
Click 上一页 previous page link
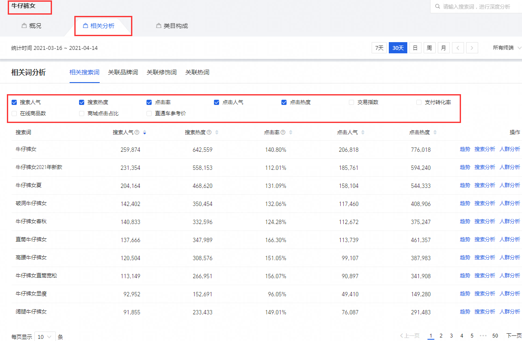pyautogui.click(x=409, y=336)
